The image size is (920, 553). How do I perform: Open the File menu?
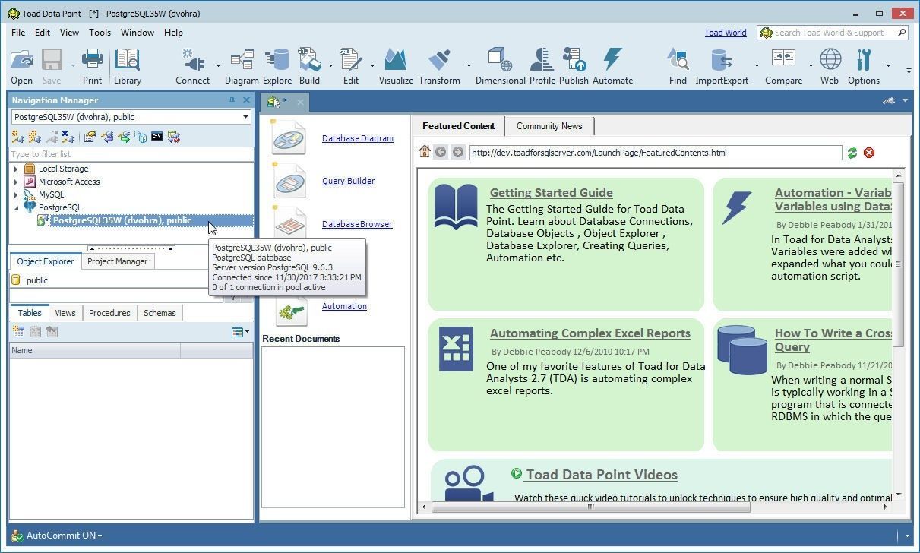pyautogui.click(x=18, y=33)
